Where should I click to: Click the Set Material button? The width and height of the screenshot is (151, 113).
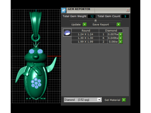[x=113, y=100]
